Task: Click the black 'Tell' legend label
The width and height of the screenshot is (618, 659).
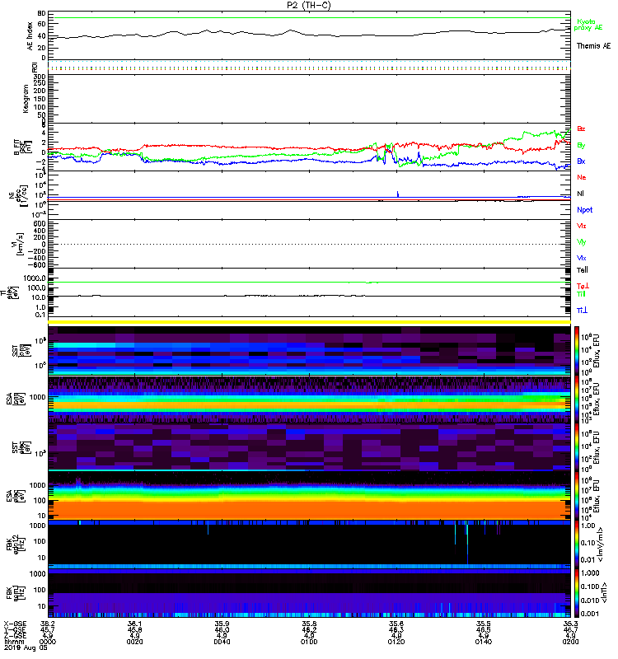Action: [582, 270]
